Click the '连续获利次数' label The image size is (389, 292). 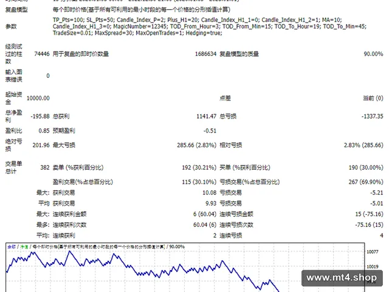tap(69, 224)
